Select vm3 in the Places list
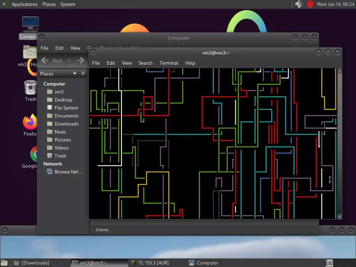 (59, 92)
